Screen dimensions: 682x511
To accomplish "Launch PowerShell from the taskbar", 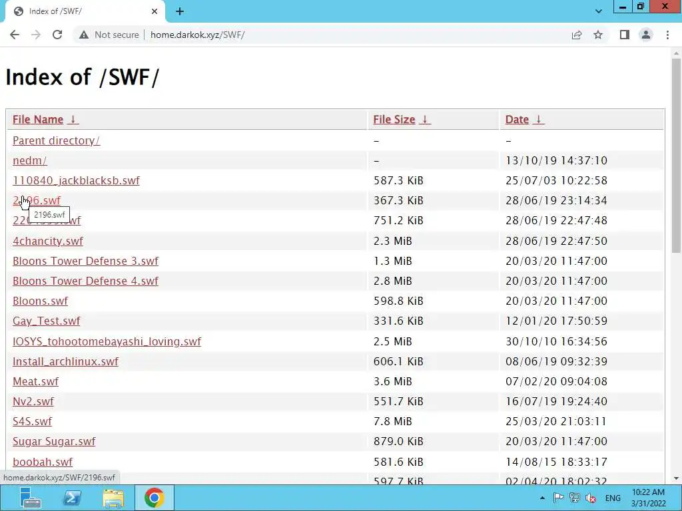I will point(72,498).
